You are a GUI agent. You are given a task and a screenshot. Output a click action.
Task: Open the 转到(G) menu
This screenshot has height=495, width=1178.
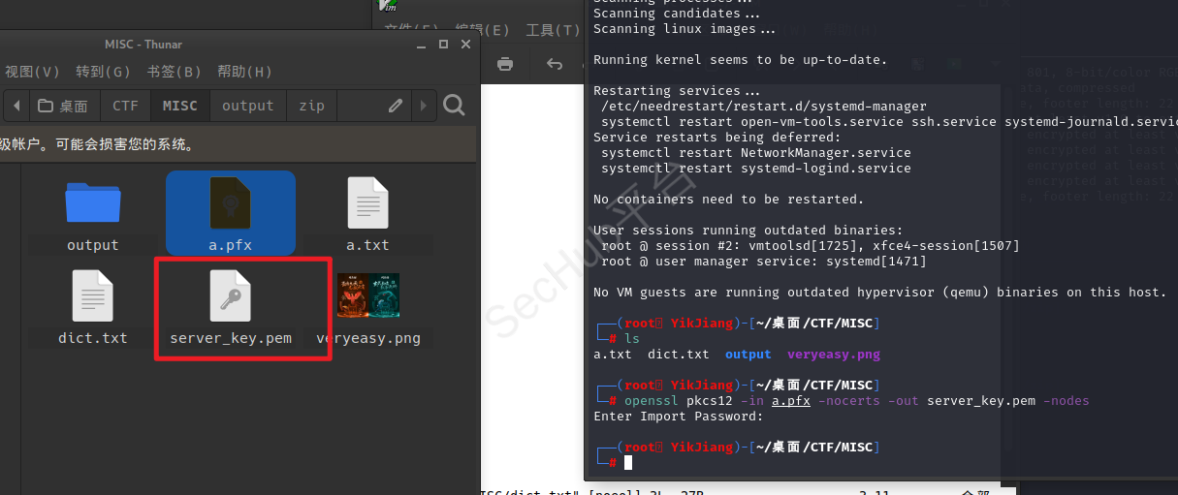click(x=103, y=72)
